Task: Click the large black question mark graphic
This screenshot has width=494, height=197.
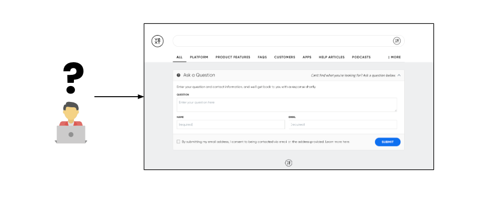Action: (x=73, y=78)
